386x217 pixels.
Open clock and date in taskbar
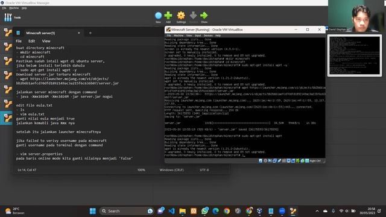tap(367, 211)
